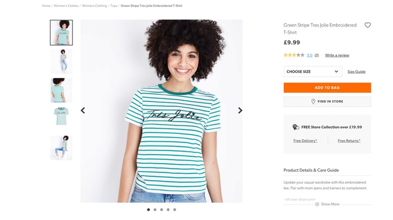Click the star rating icons
This screenshot has height=220, width=393.
coord(294,55)
